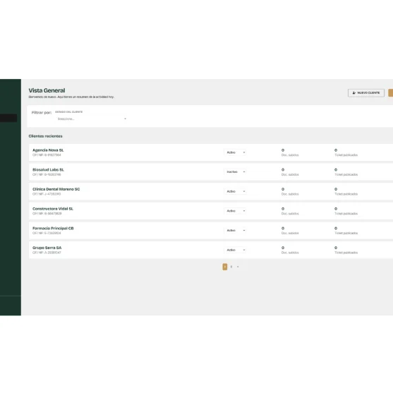The height and width of the screenshot is (393, 393).
Task: Select the highlighted page 1 pagination button
Action: pos(225,267)
